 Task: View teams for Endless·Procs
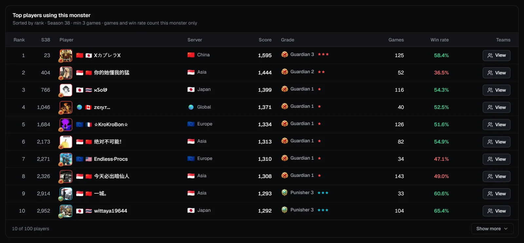point(496,159)
